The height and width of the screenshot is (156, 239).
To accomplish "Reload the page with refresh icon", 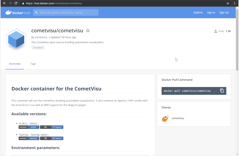I will [x=16, y=3].
